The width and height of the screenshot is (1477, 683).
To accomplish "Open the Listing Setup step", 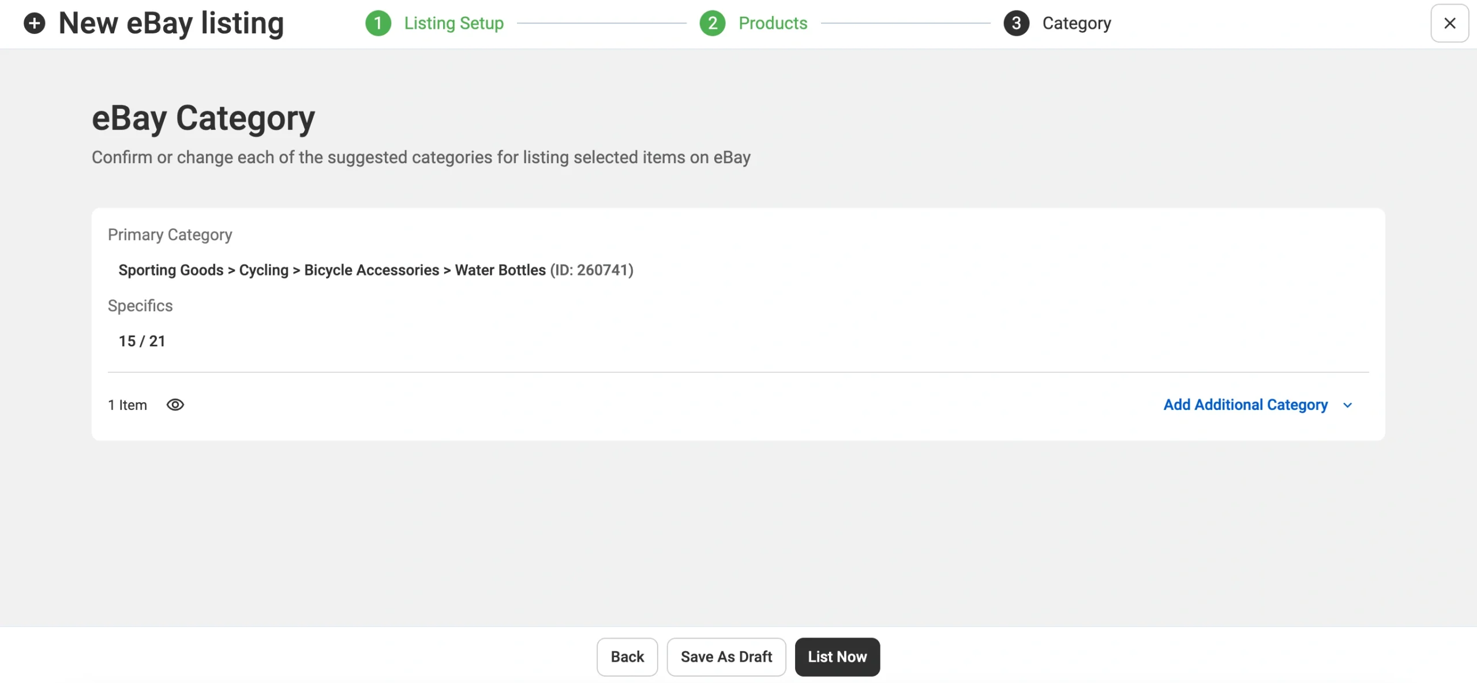I will tap(455, 24).
